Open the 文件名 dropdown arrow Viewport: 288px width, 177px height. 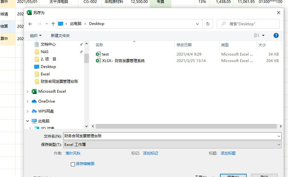(x=279, y=136)
